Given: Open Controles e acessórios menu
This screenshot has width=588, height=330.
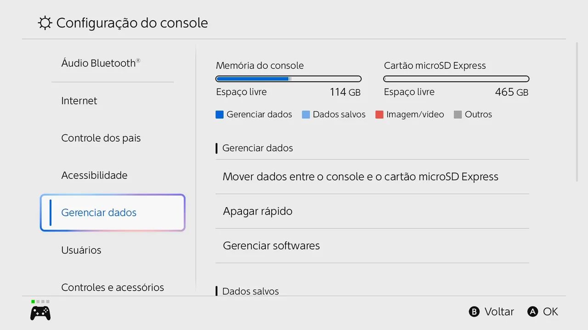Looking at the screenshot, I should click(x=113, y=287).
